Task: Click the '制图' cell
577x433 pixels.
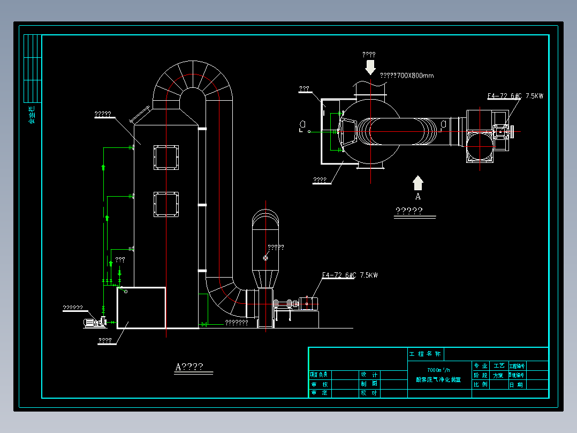Action: click(x=369, y=384)
